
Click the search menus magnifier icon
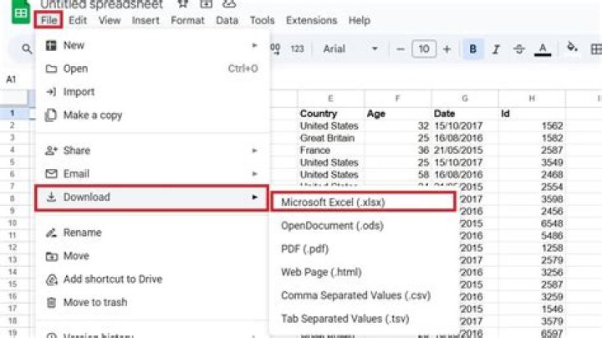tap(27, 49)
